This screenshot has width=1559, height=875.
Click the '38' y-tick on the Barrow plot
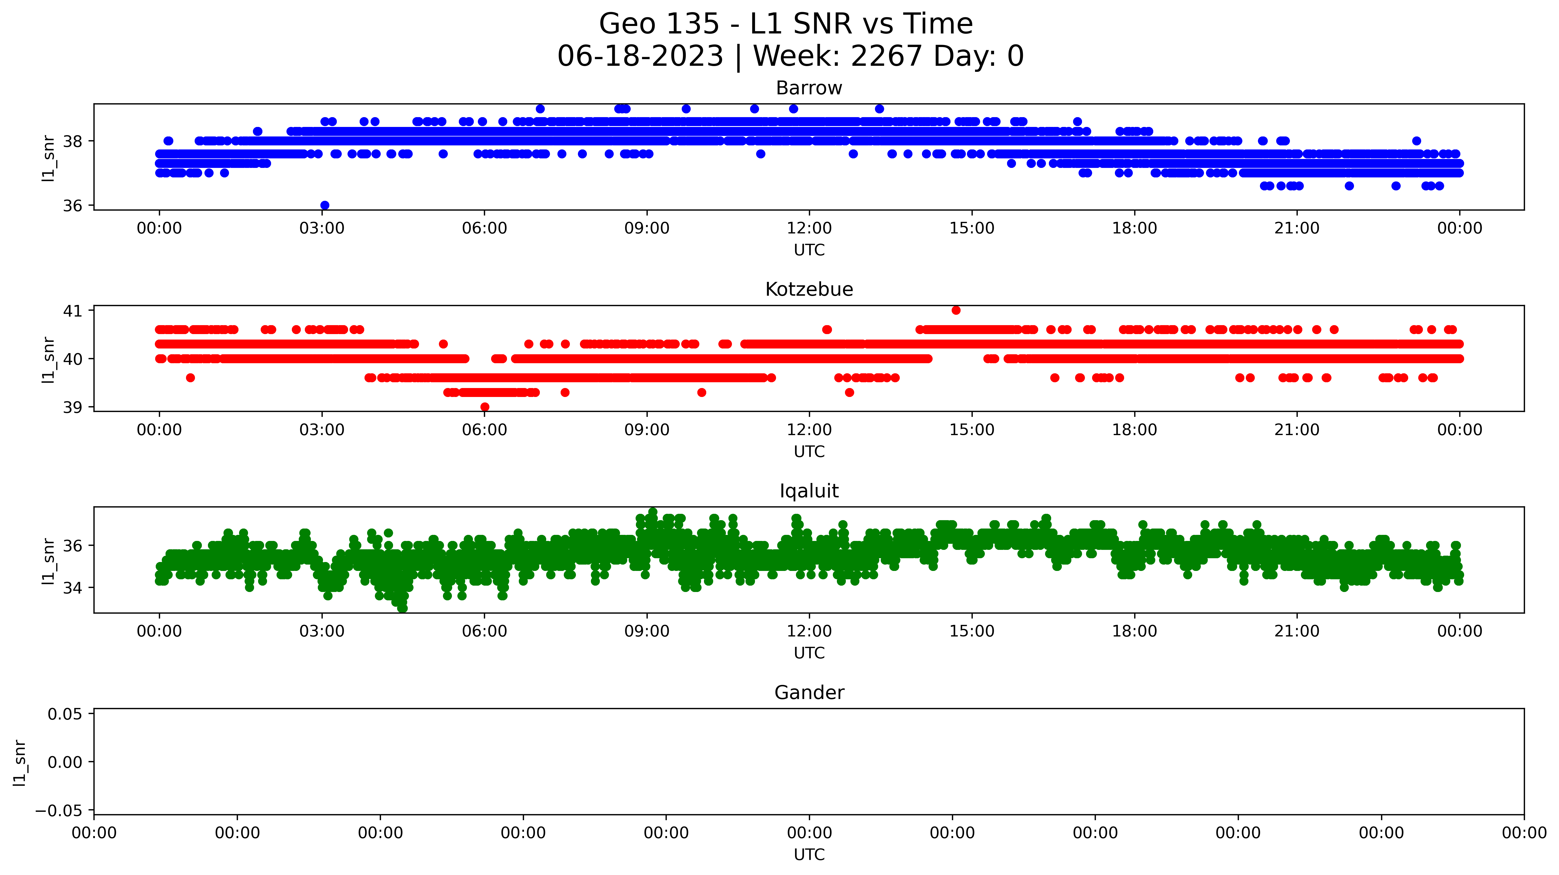coord(73,142)
